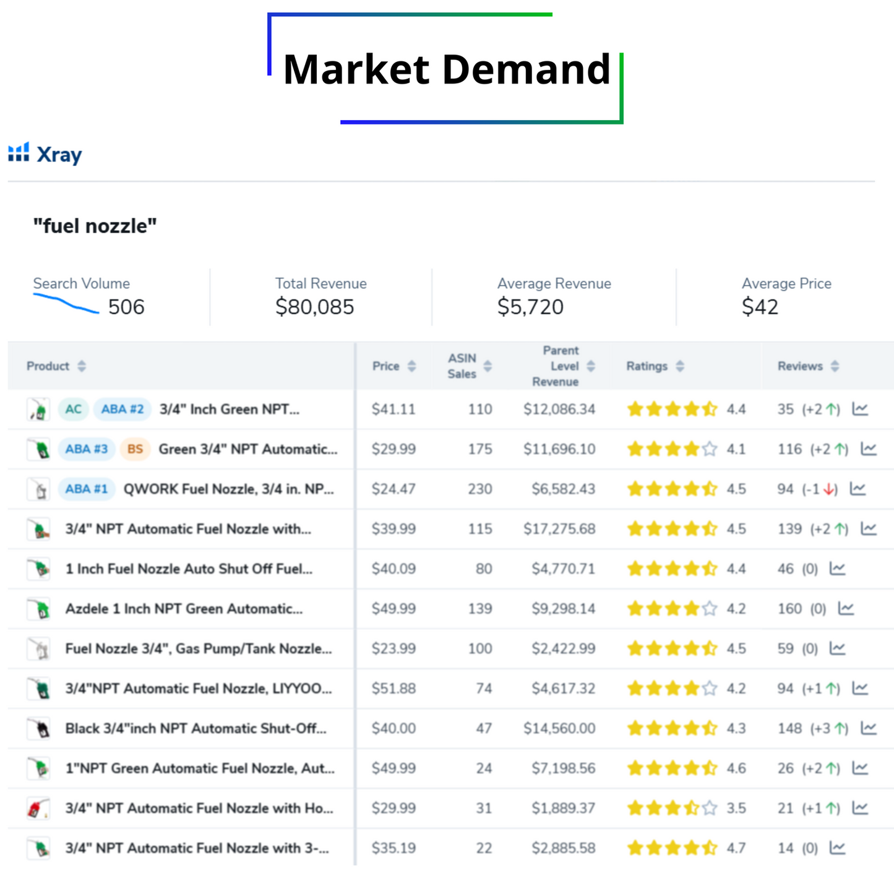Viewport: 894px width, 894px height.
Task: Click the ABA #1 badge
Action: 87,489
